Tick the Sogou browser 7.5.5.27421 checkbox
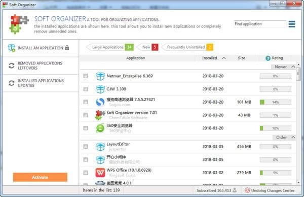The width and height of the screenshot is (304, 197). (85, 102)
